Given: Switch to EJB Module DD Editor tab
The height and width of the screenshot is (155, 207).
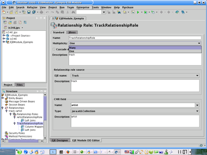Looking at the screenshot, I should tap(86, 140).
